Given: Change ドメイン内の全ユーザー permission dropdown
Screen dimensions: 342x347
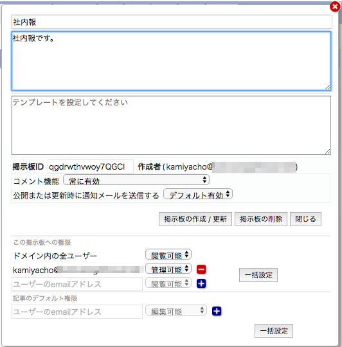Looking at the screenshot, I should pos(168,254).
